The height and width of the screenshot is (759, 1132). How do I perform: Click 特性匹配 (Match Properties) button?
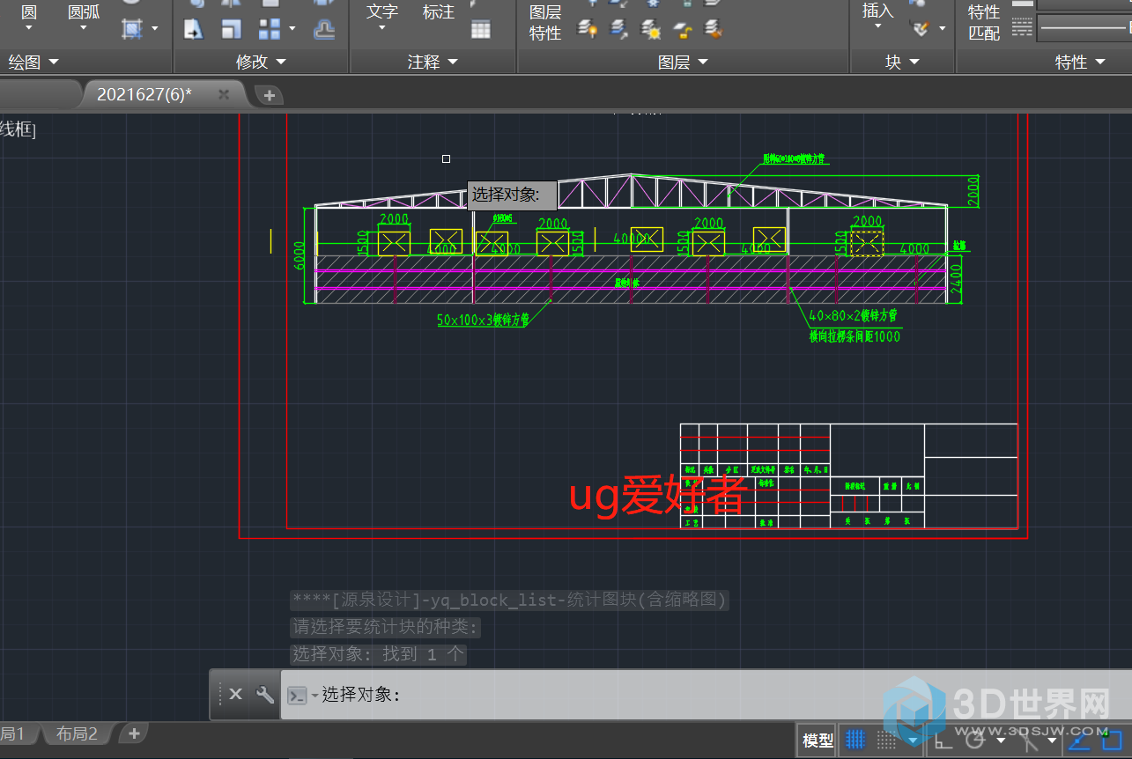point(984,22)
